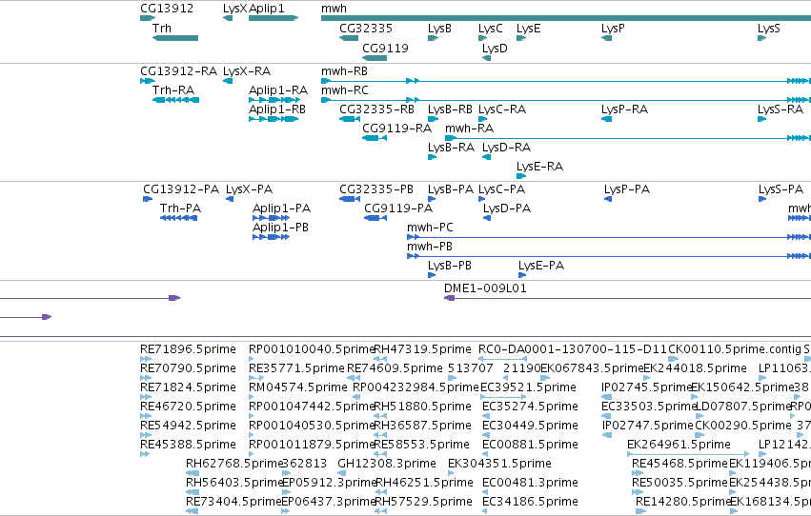Click the mwh-PC protein label
Screen dimensions: 811x516
click(430, 228)
